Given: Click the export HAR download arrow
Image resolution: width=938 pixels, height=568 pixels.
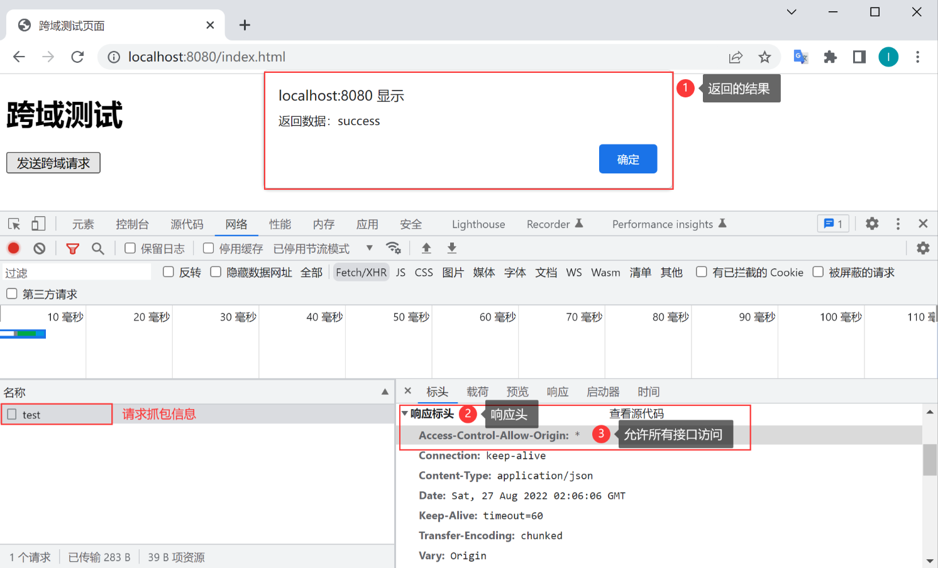Looking at the screenshot, I should (451, 248).
